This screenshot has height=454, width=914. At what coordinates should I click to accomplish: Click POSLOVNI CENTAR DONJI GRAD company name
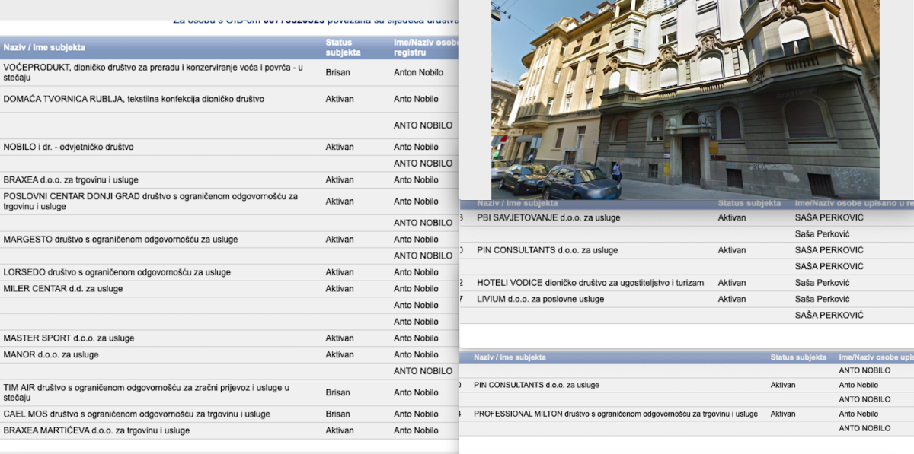click(151, 202)
